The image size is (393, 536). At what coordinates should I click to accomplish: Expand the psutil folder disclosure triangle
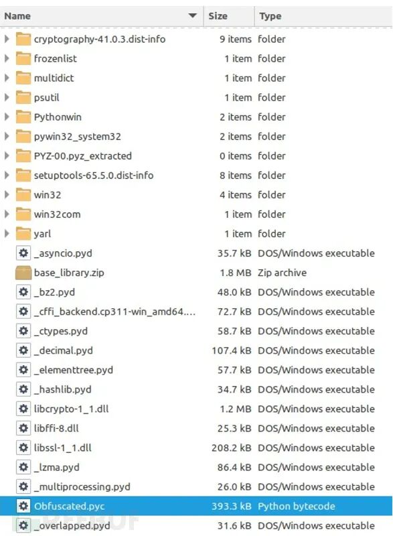click(7, 97)
